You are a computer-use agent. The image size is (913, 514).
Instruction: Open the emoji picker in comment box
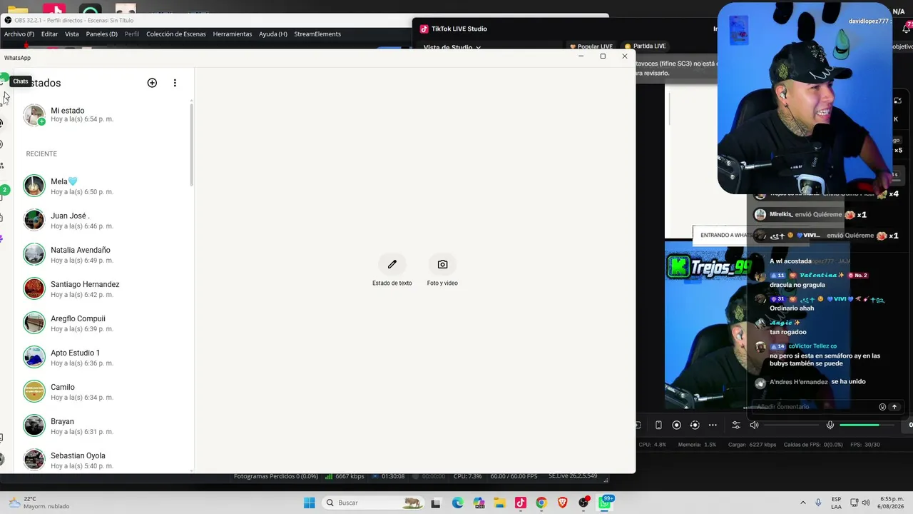pyautogui.click(x=882, y=407)
